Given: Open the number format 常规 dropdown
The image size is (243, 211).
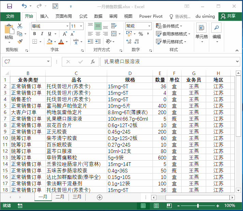Looking at the screenshot, I should 149,26.
